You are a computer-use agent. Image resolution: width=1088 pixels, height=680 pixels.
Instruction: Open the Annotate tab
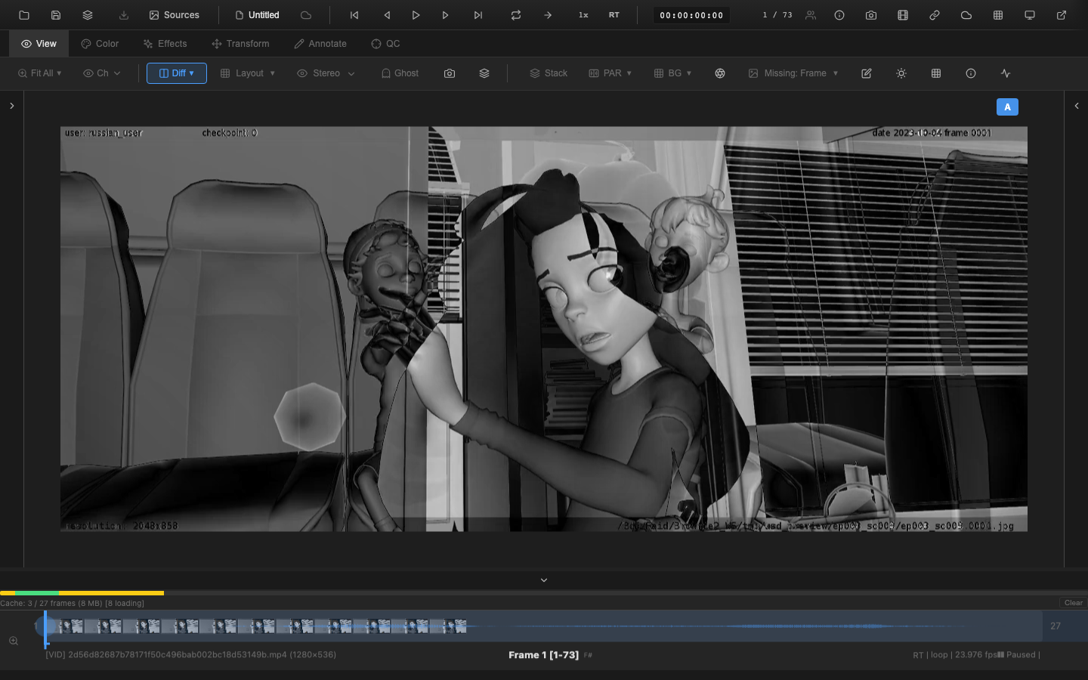[320, 44]
